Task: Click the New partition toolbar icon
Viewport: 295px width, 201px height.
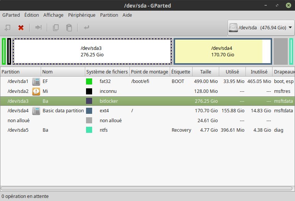Action: [8, 28]
